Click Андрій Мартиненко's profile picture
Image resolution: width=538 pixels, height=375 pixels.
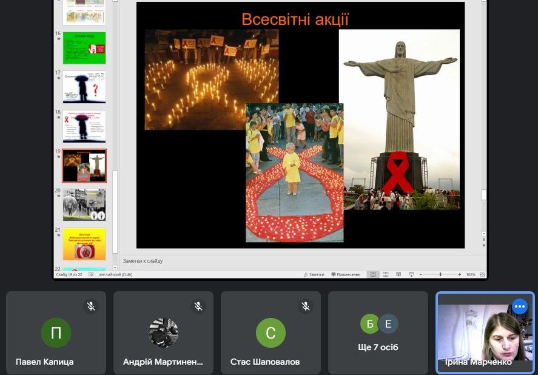pos(163,333)
